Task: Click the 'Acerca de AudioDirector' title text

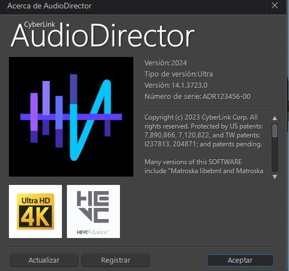Action: coord(50,6)
